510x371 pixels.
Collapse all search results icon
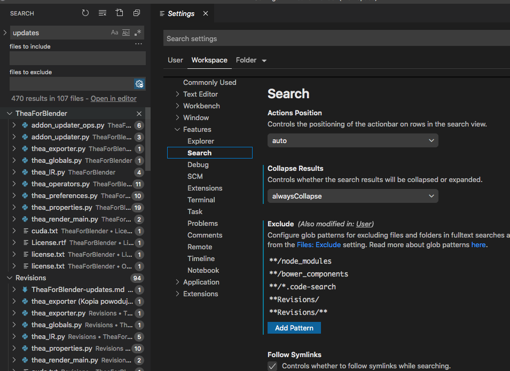(x=137, y=13)
